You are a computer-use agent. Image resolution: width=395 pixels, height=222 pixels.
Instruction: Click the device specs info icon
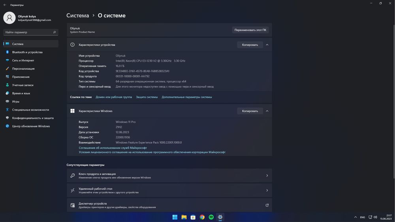coord(72,45)
